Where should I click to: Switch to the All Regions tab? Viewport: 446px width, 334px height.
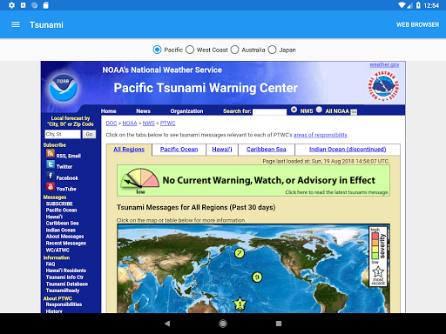pos(129,150)
